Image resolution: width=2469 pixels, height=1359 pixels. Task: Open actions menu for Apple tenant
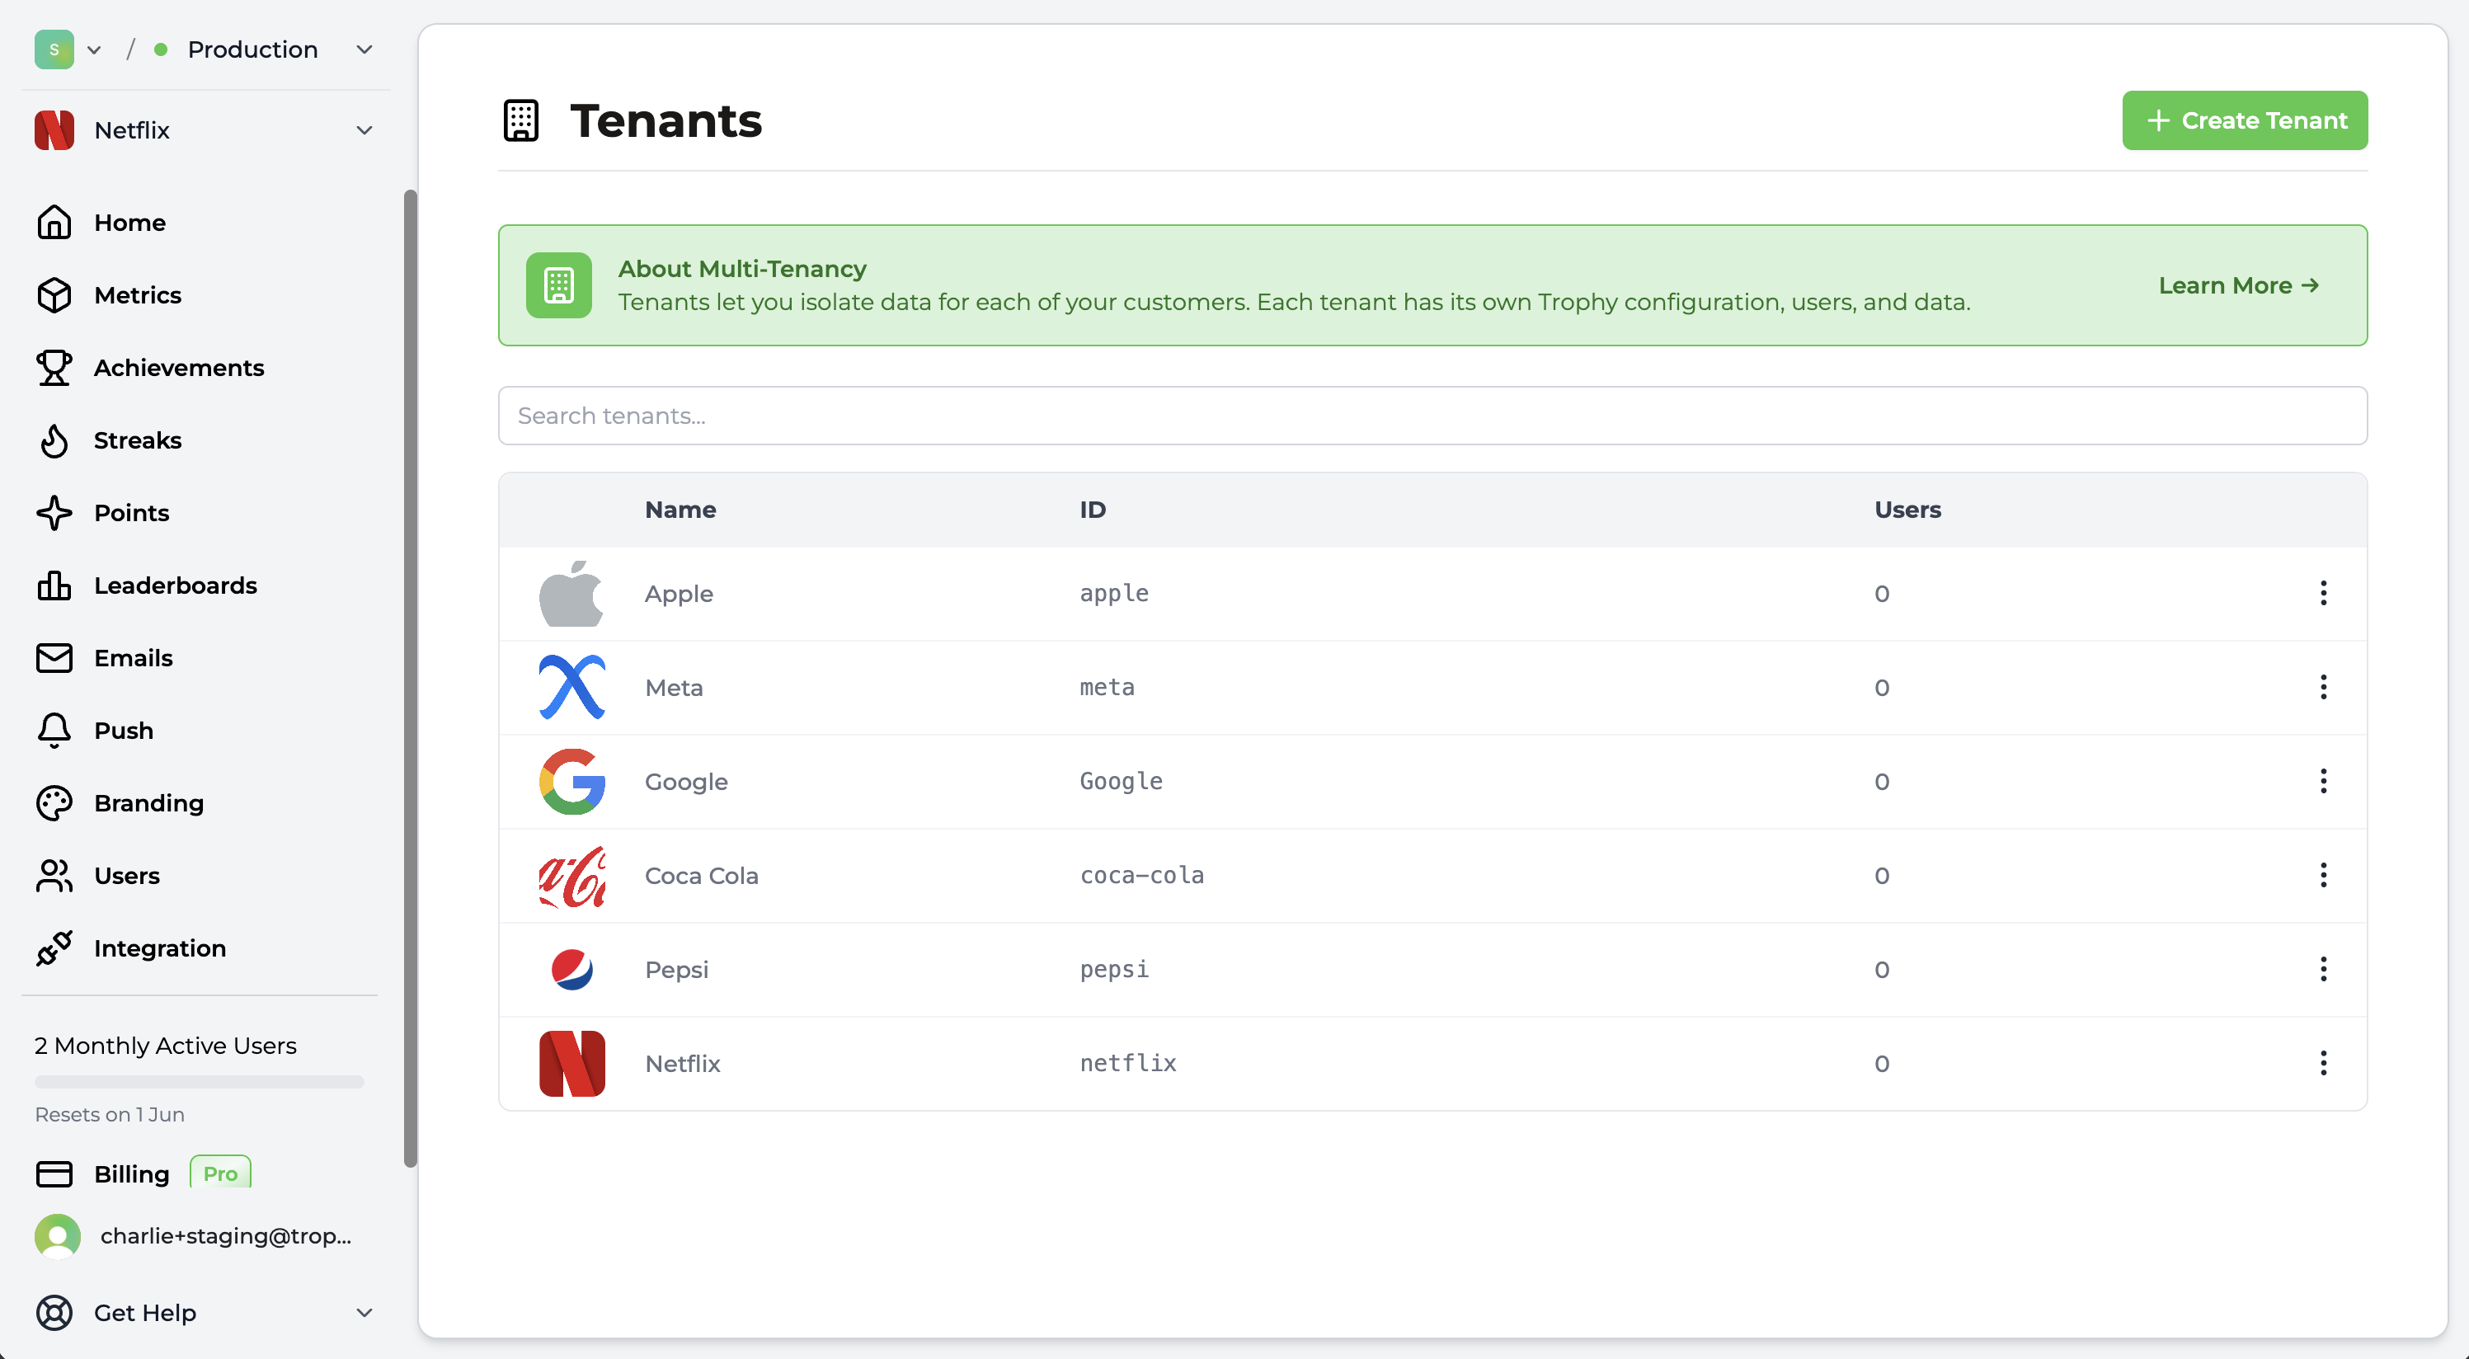point(2323,593)
